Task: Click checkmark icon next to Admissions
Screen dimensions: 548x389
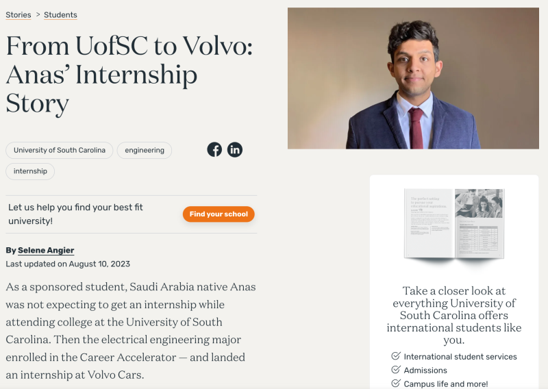Action: pyautogui.click(x=396, y=370)
